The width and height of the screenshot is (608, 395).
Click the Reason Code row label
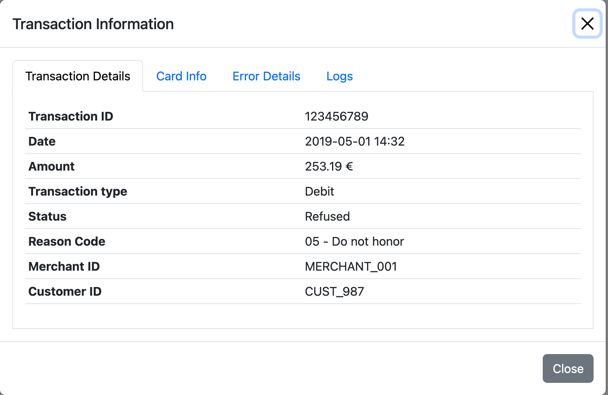(x=67, y=241)
